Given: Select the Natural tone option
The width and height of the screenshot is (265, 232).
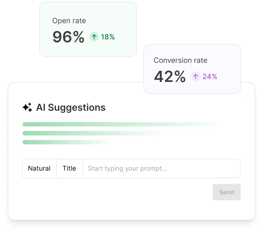Looking at the screenshot, I should tap(39, 169).
